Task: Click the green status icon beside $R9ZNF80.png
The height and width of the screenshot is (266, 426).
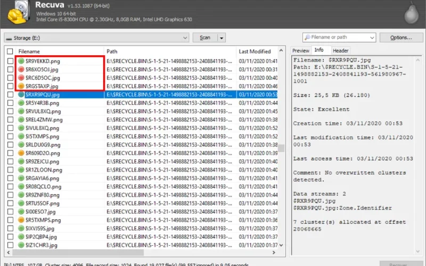Action: point(21,195)
